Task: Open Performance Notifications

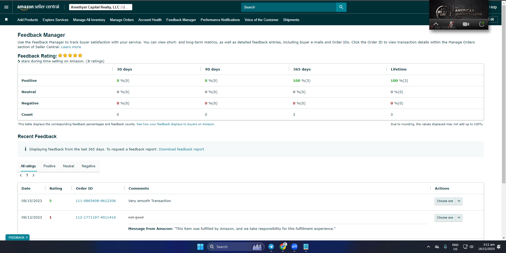Action: (x=220, y=20)
